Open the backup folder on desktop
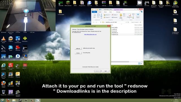The width and height of the screenshot is (181, 102). (x=111, y=3)
